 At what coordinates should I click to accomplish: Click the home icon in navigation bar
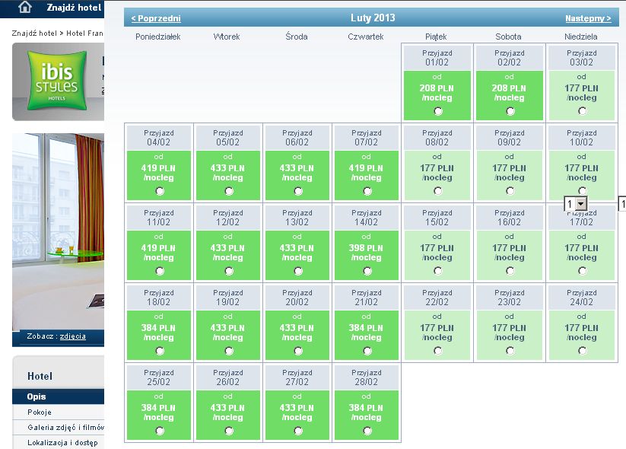pyautogui.click(x=25, y=7)
